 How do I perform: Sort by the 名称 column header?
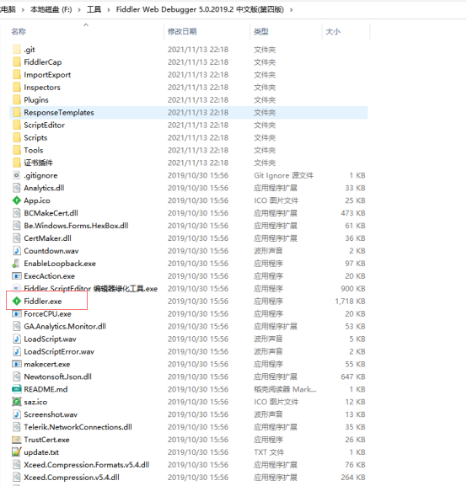coord(19,31)
